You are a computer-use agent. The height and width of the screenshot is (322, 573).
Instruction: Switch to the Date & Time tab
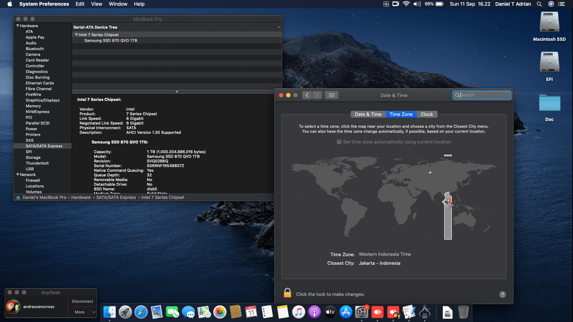(368, 114)
